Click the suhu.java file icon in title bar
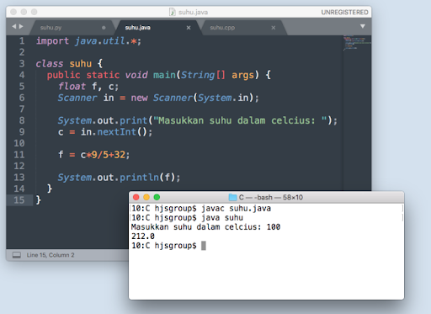The height and width of the screenshot is (314, 431). (x=173, y=12)
